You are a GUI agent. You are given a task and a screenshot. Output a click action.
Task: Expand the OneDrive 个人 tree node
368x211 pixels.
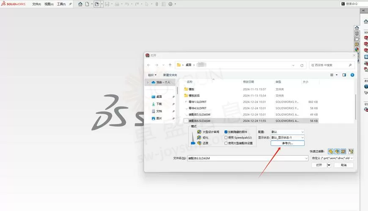tap(148, 82)
